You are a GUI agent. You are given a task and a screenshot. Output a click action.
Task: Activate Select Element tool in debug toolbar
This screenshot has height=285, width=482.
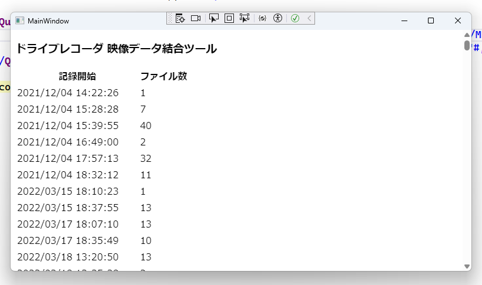point(213,18)
